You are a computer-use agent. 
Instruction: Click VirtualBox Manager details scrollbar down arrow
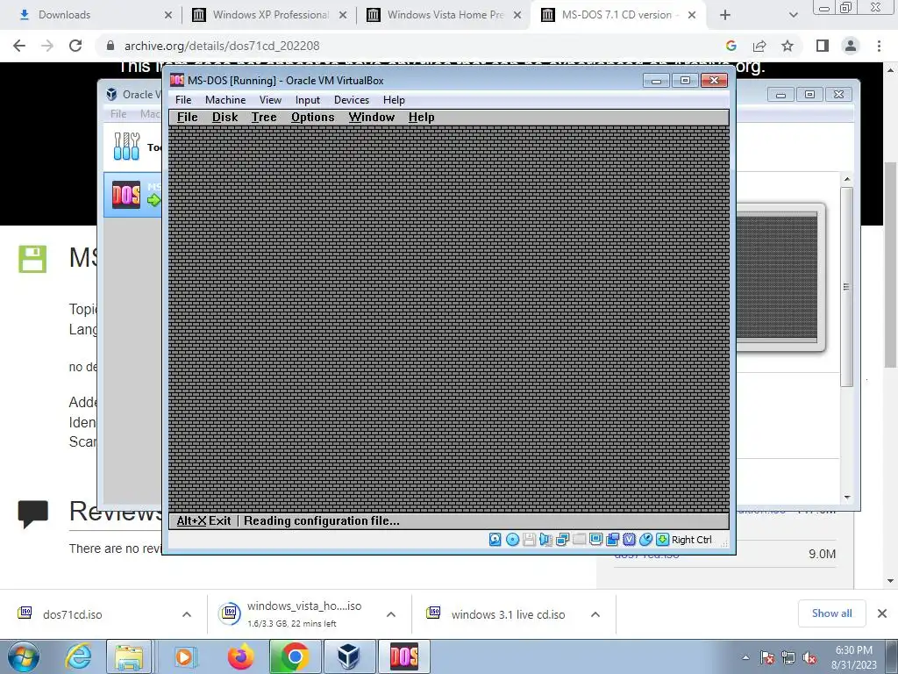(x=847, y=498)
